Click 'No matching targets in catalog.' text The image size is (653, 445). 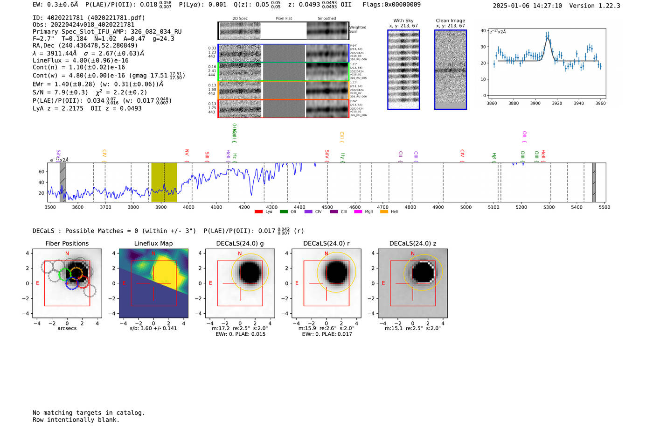click(89, 413)
